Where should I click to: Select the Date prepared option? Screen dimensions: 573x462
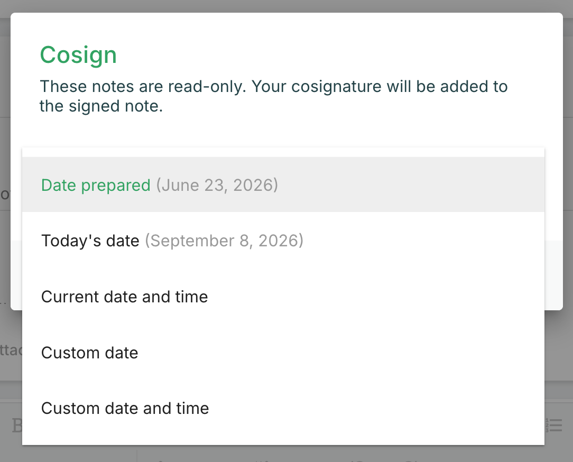coord(283,184)
